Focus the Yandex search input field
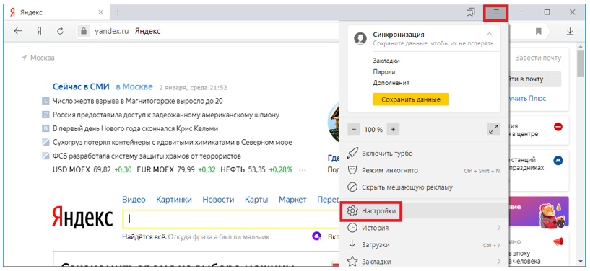 (x=230, y=219)
